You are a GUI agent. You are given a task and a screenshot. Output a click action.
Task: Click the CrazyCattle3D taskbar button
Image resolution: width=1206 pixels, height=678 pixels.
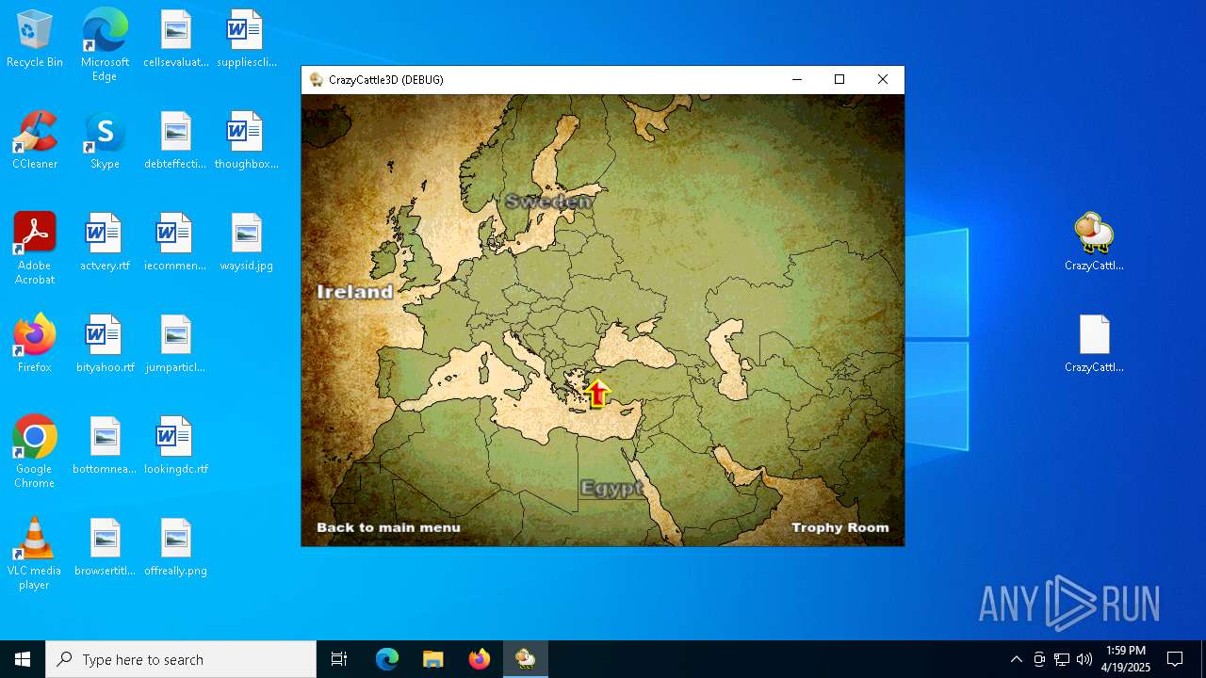pos(526,659)
